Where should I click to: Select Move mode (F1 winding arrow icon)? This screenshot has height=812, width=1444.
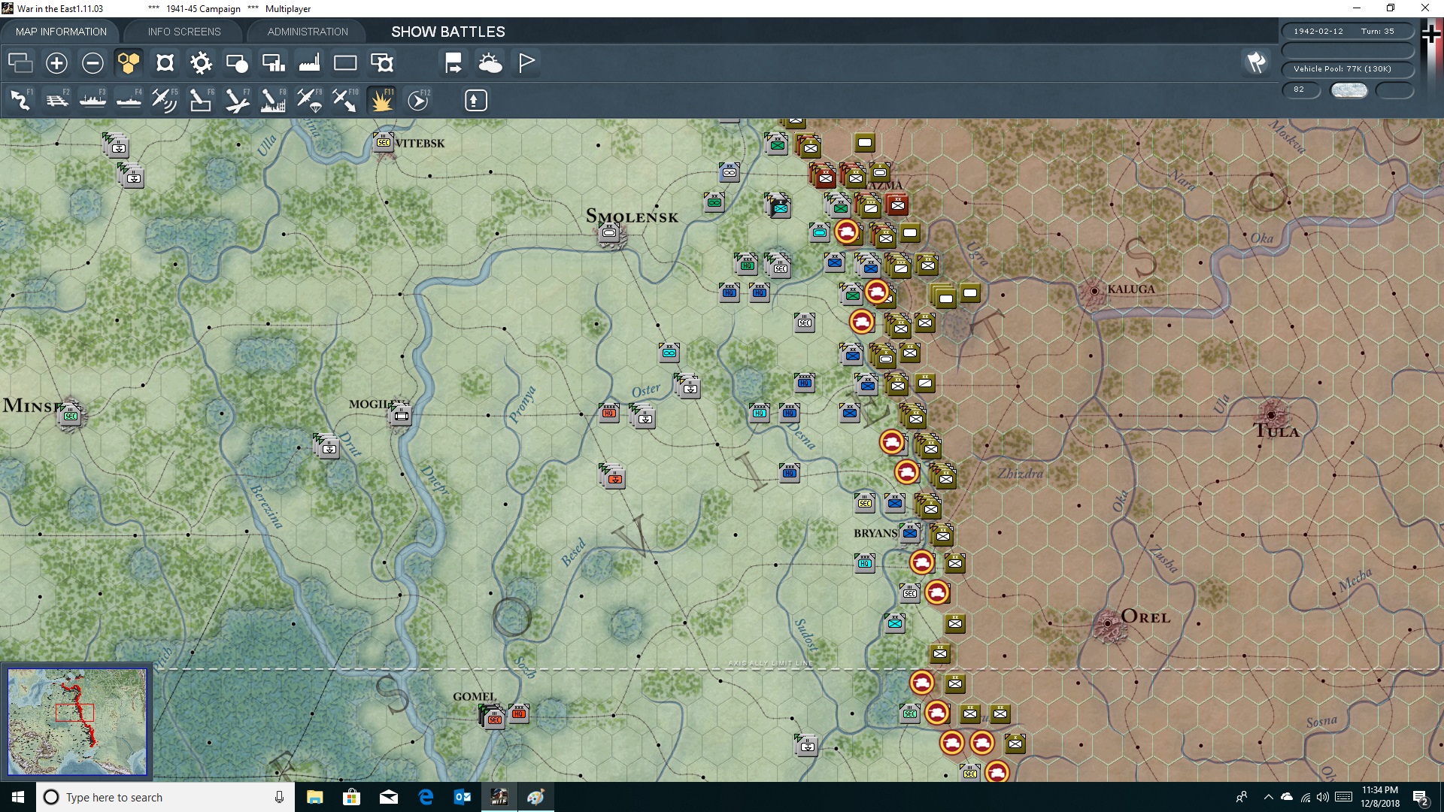(21, 100)
